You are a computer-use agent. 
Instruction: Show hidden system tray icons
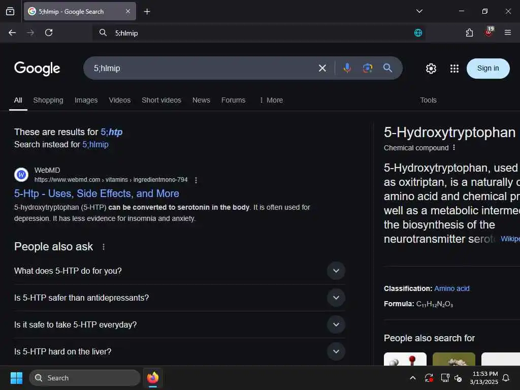coord(412,378)
